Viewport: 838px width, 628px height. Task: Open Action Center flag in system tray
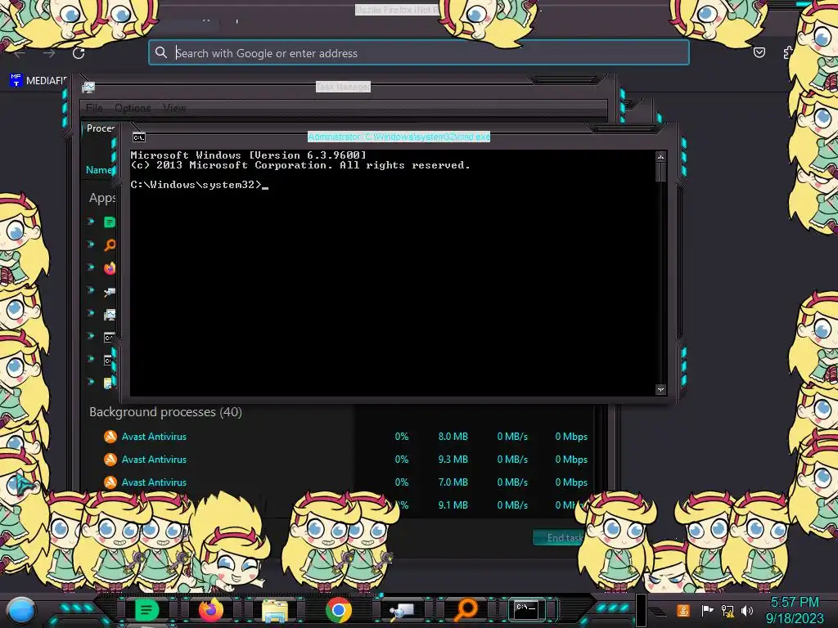point(706,610)
